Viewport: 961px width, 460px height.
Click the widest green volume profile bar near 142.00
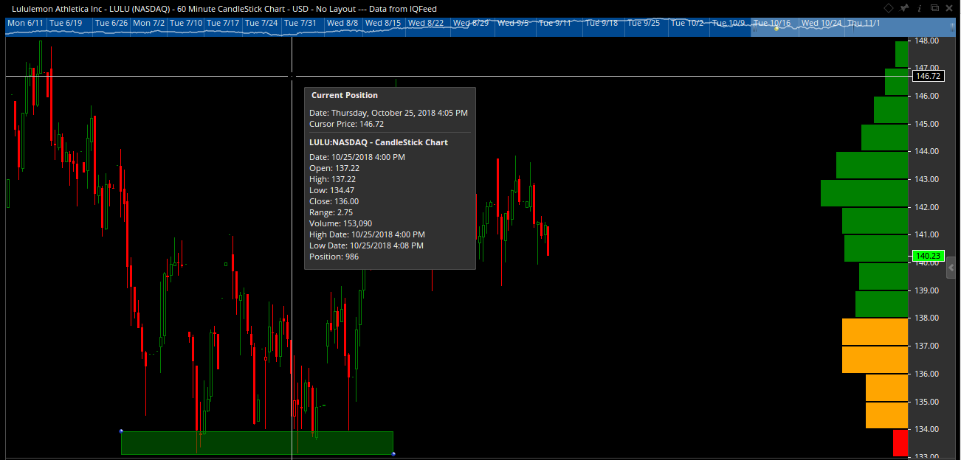tap(864, 193)
